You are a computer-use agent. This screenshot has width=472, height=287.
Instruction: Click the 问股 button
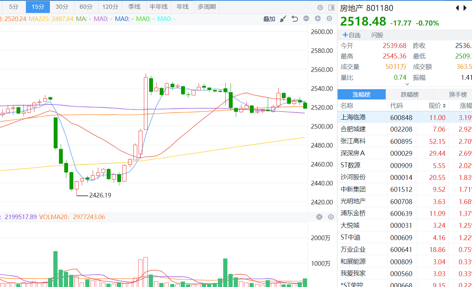tap(377, 35)
